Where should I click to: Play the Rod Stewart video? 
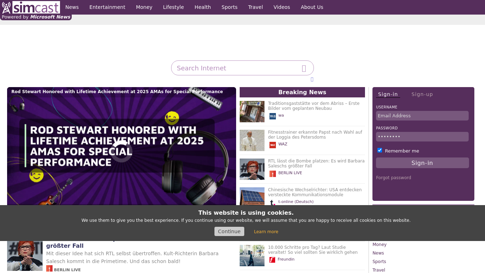pyautogui.click(x=121, y=151)
